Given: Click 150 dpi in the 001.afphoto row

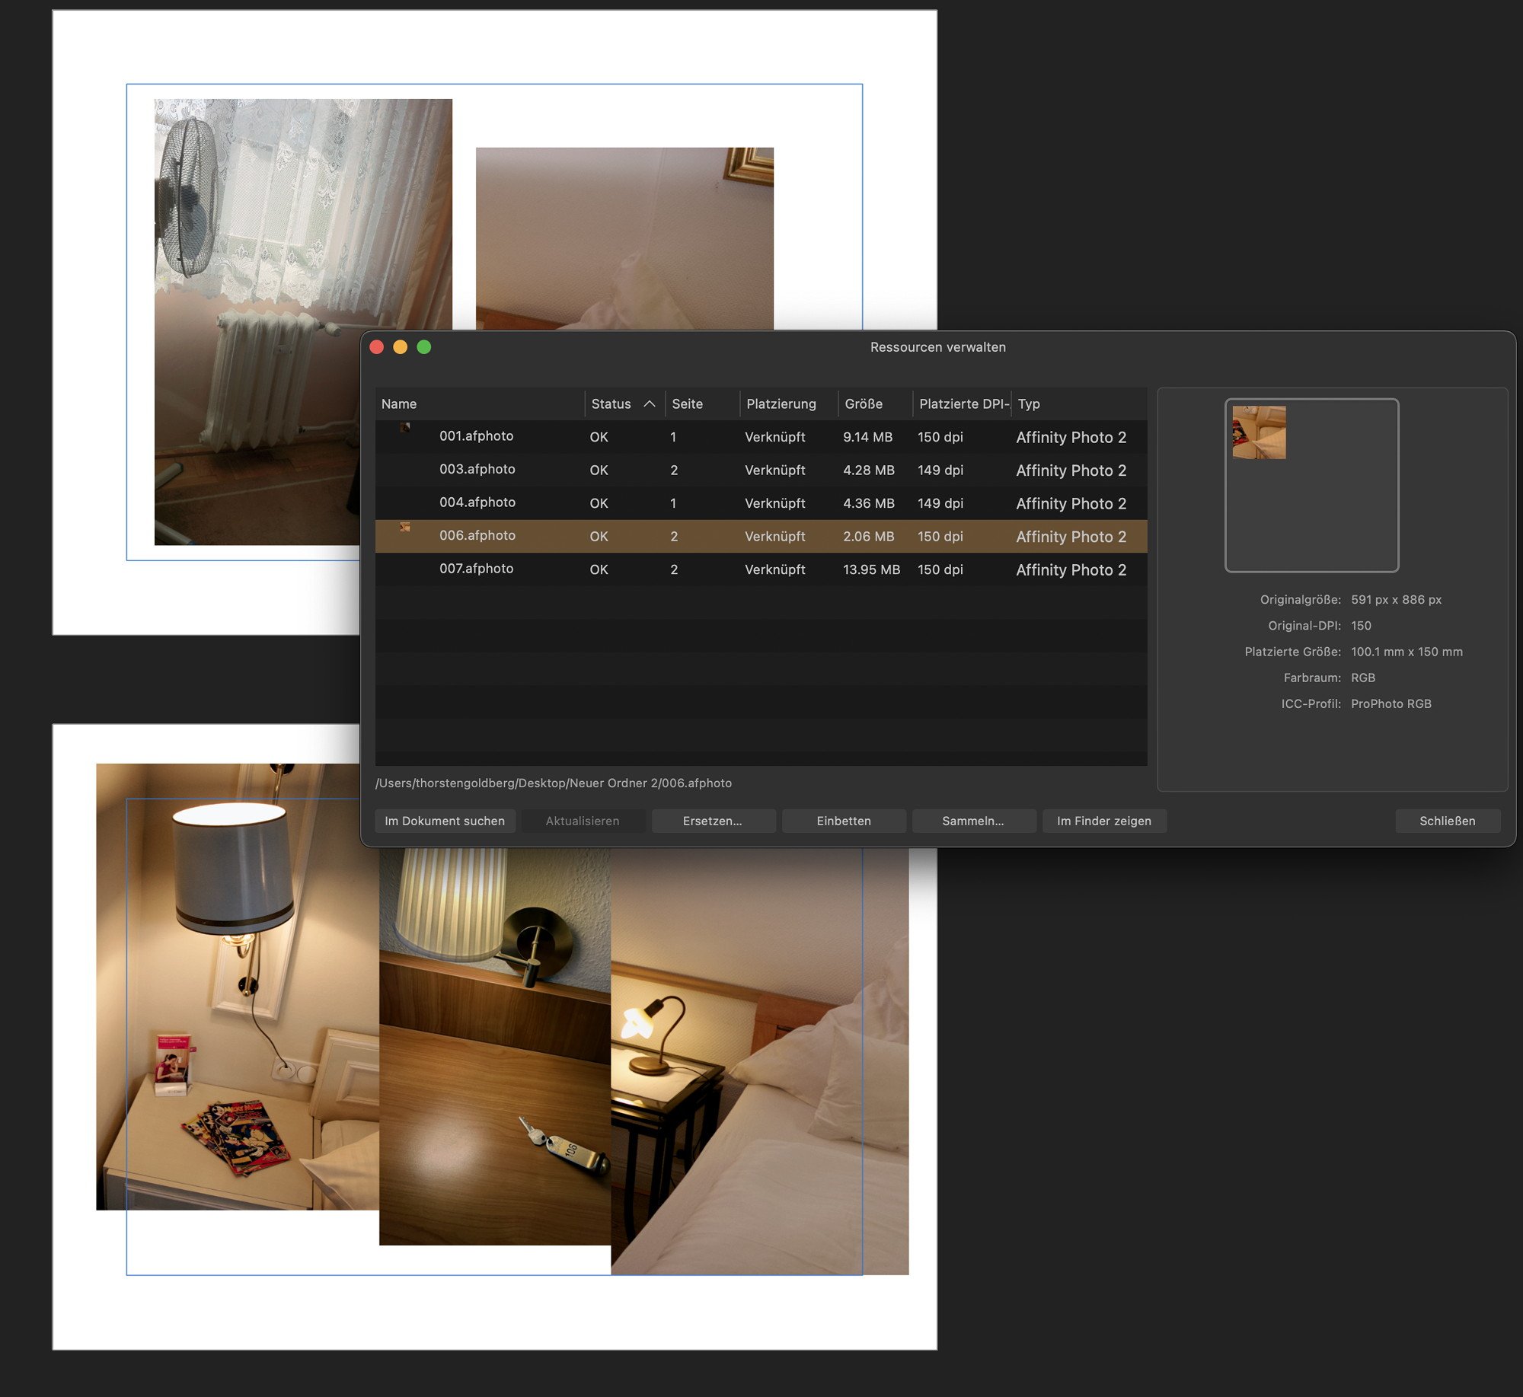Looking at the screenshot, I should point(940,437).
